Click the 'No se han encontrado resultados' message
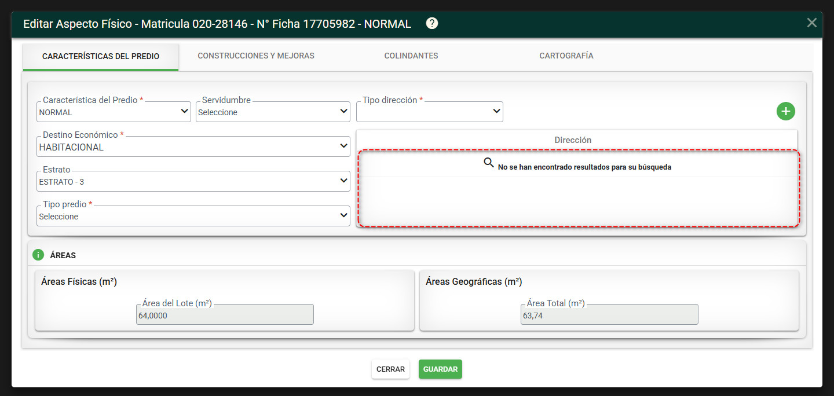 (x=584, y=167)
